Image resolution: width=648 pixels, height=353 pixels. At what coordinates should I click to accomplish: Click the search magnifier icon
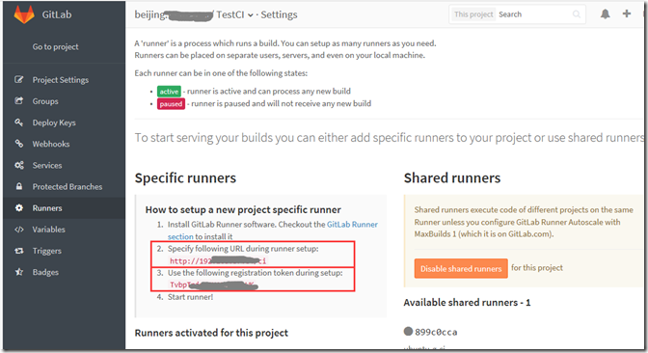tap(577, 14)
